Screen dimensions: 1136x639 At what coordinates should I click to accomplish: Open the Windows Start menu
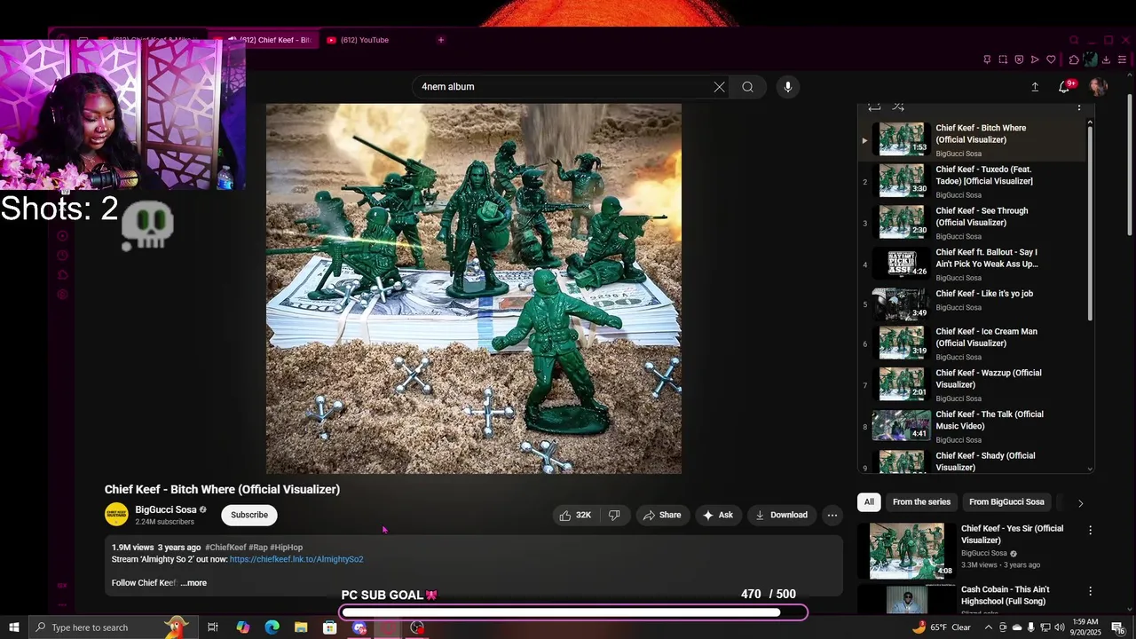(x=14, y=627)
